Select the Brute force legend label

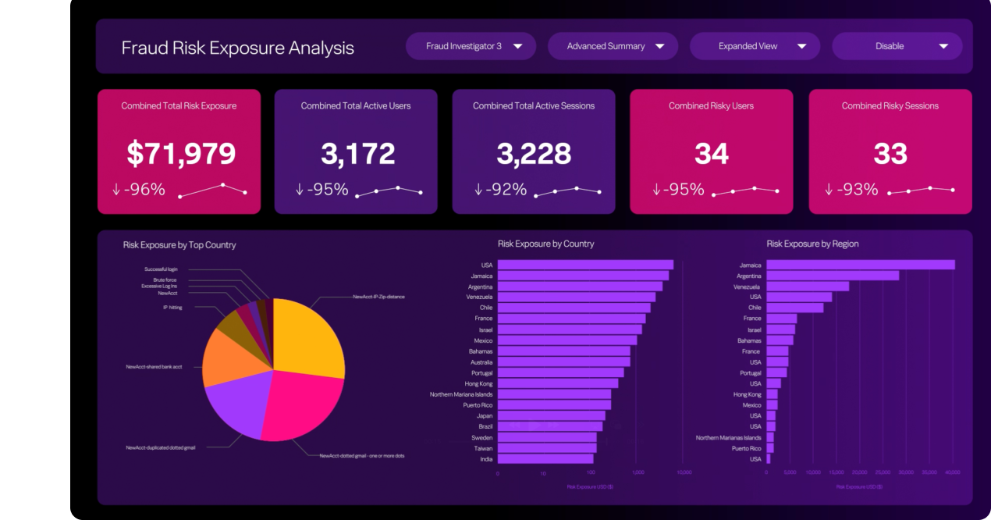pos(164,278)
